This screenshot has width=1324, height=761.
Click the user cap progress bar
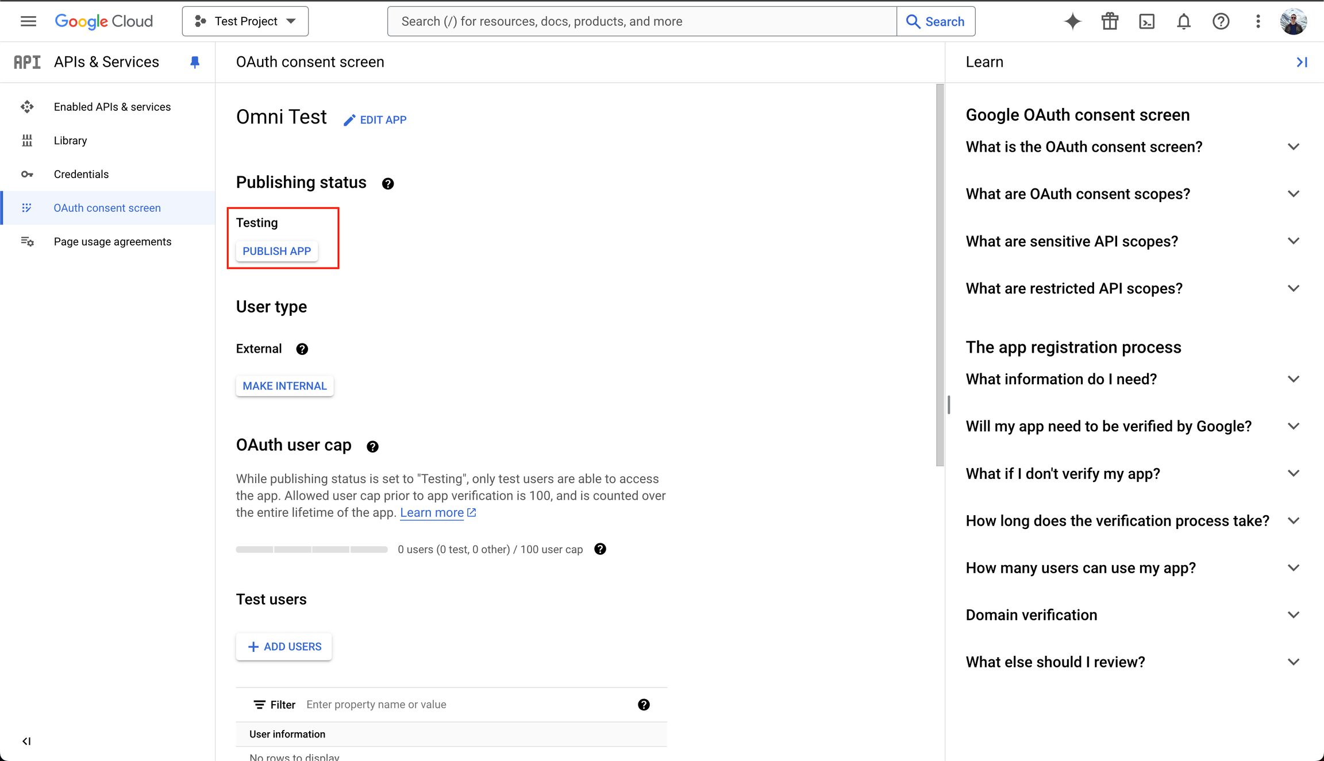(x=311, y=549)
